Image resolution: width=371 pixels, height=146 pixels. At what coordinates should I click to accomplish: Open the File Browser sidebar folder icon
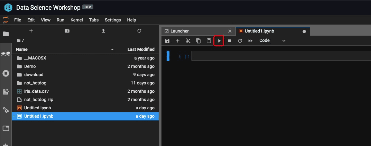pos(6,34)
